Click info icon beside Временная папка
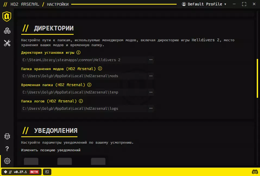This screenshot has width=260, height=176. pos(89,85)
